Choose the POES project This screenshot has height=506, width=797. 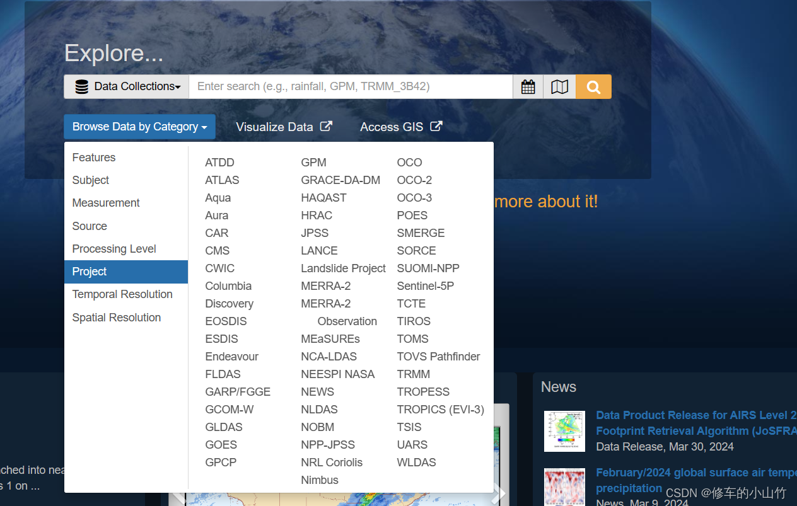(412, 216)
